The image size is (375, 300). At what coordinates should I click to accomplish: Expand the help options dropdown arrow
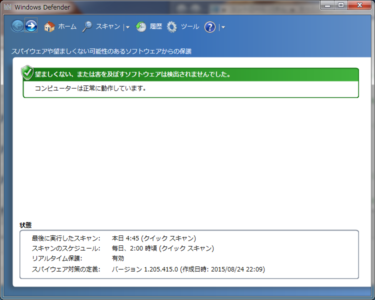click(223, 27)
